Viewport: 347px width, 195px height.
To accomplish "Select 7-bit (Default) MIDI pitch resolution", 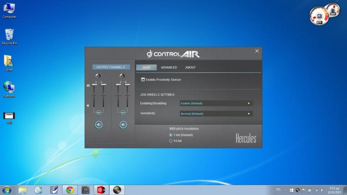I will 170,135.
